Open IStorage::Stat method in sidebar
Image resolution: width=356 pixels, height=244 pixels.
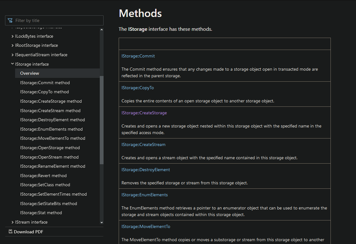tap(41, 213)
